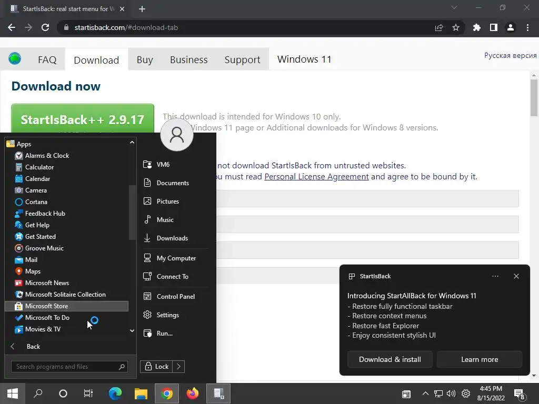Launch Movies & TV

[x=38, y=329]
